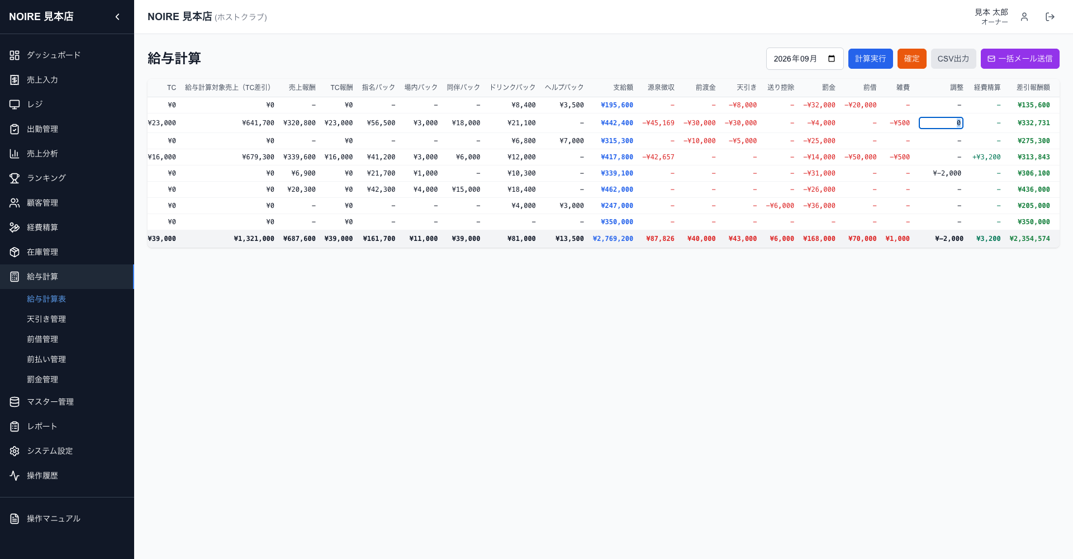
Task: Click the 差引報酬額 column header
Action: click(x=1033, y=88)
